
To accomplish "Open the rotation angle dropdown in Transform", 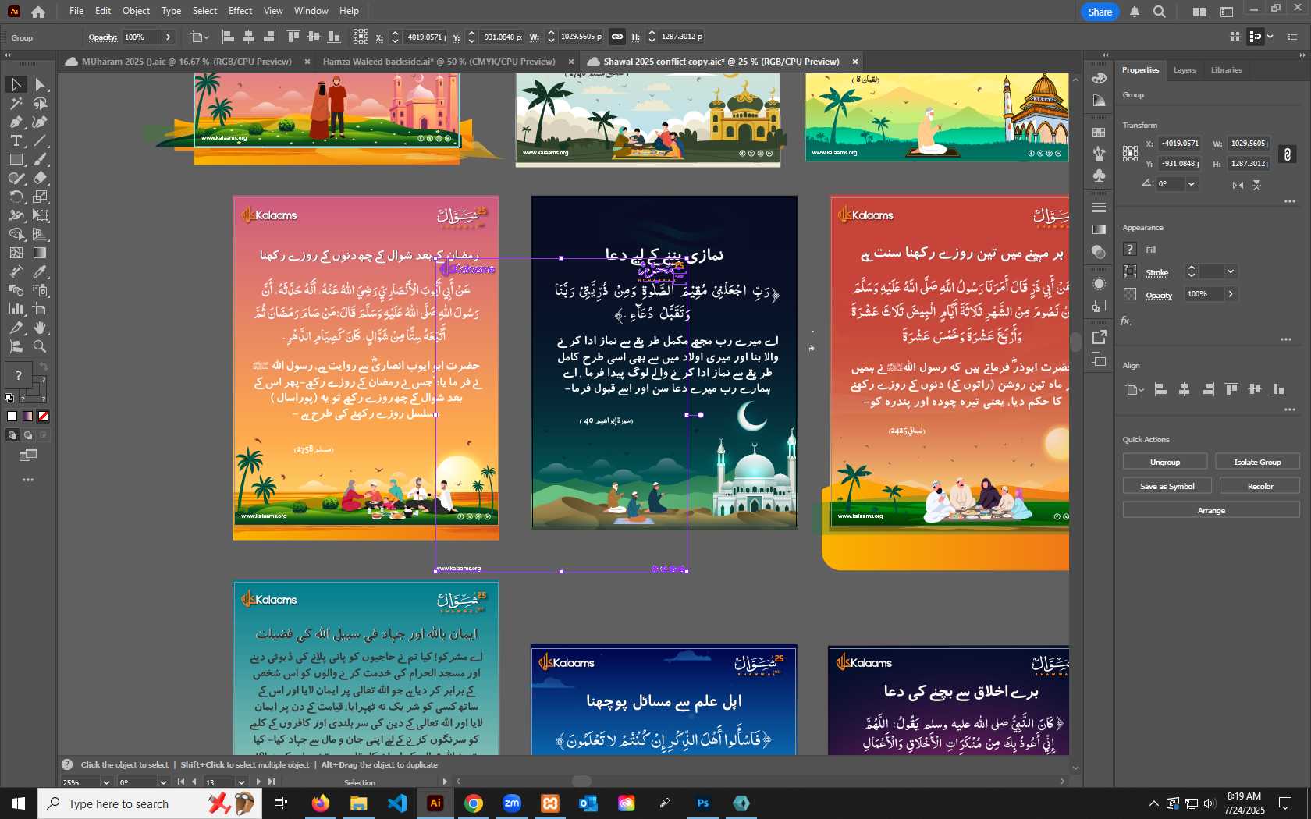I will coord(1192,184).
